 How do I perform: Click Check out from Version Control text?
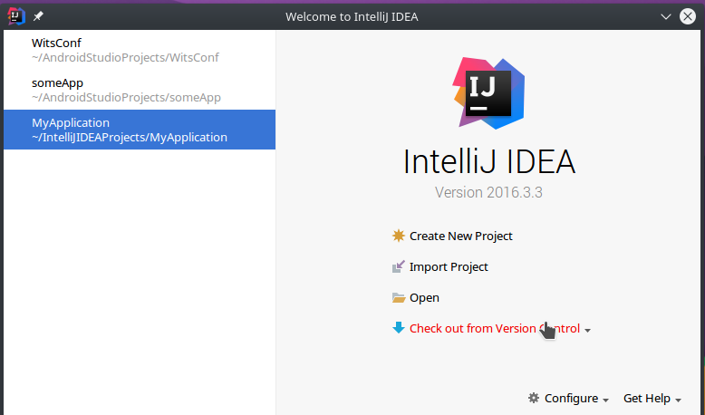point(495,329)
